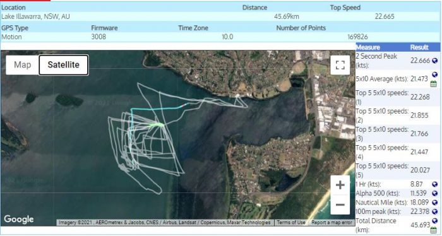Select the Satellite map type
This screenshot has width=442, height=236.
[63, 65]
